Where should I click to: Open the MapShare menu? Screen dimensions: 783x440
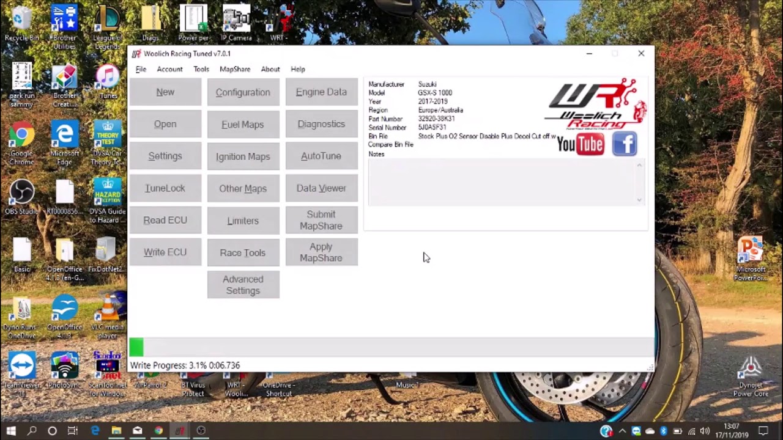235,69
